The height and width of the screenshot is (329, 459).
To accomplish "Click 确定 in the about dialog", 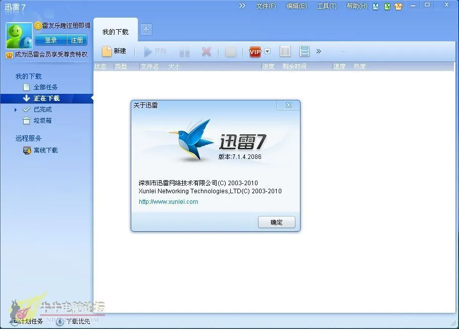I will click(276, 222).
